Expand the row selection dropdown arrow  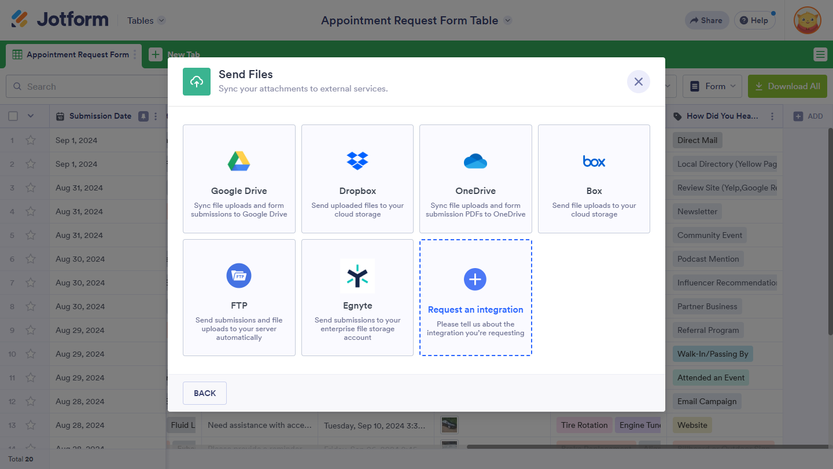coord(31,116)
